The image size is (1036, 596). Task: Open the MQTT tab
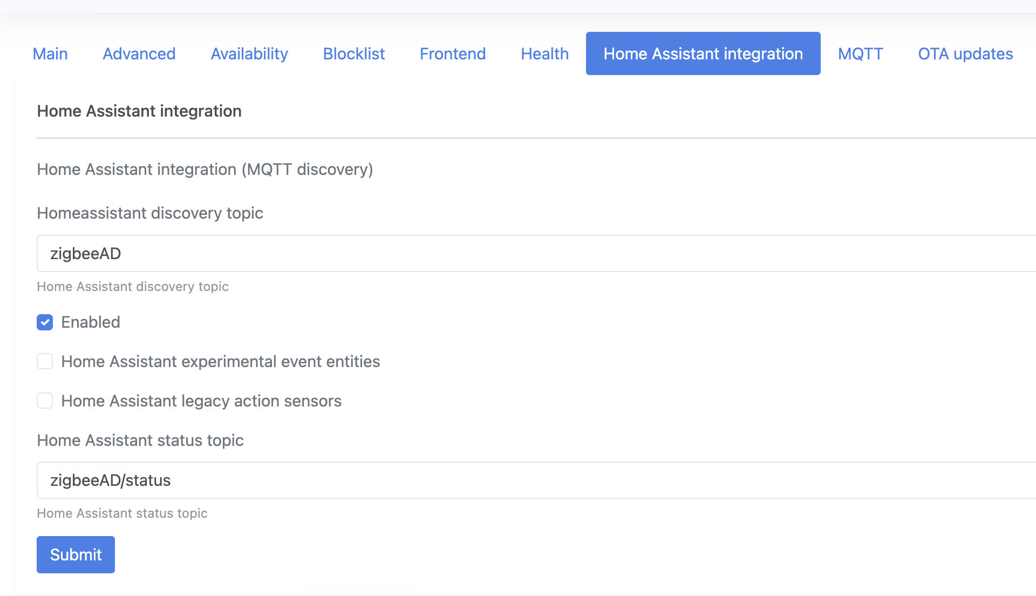[861, 54]
